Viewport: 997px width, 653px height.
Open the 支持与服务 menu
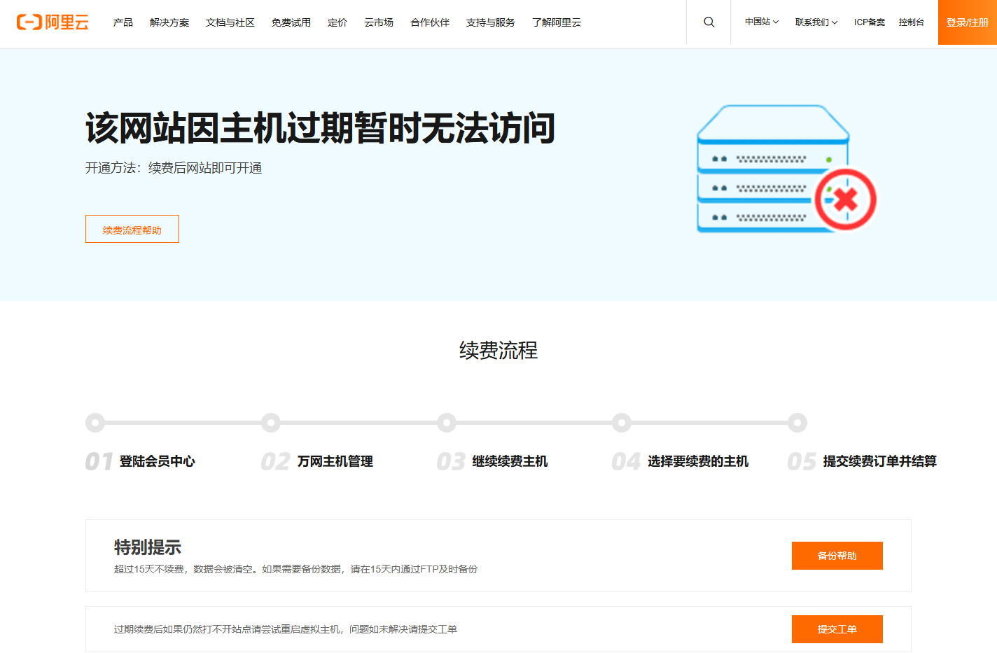[x=491, y=22]
